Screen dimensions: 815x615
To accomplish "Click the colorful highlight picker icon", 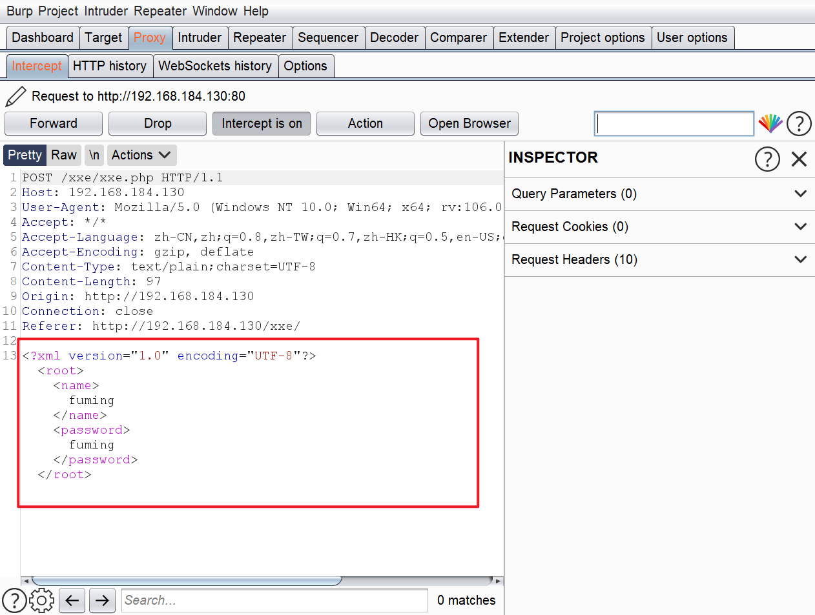I will 770,123.
